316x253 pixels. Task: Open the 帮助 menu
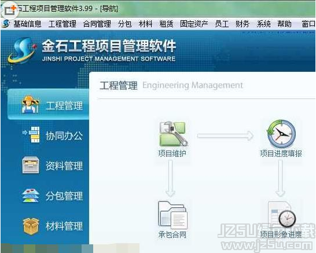pos(284,24)
